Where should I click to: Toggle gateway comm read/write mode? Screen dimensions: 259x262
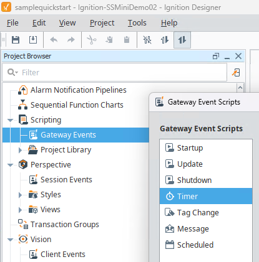pyautogui.click(x=182, y=40)
